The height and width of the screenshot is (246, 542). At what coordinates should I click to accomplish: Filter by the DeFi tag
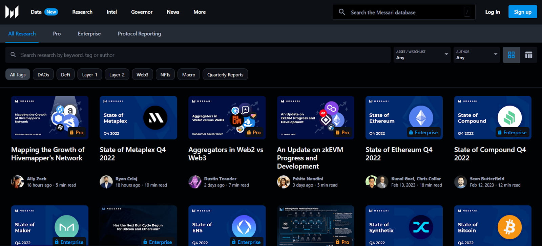(x=65, y=74)
